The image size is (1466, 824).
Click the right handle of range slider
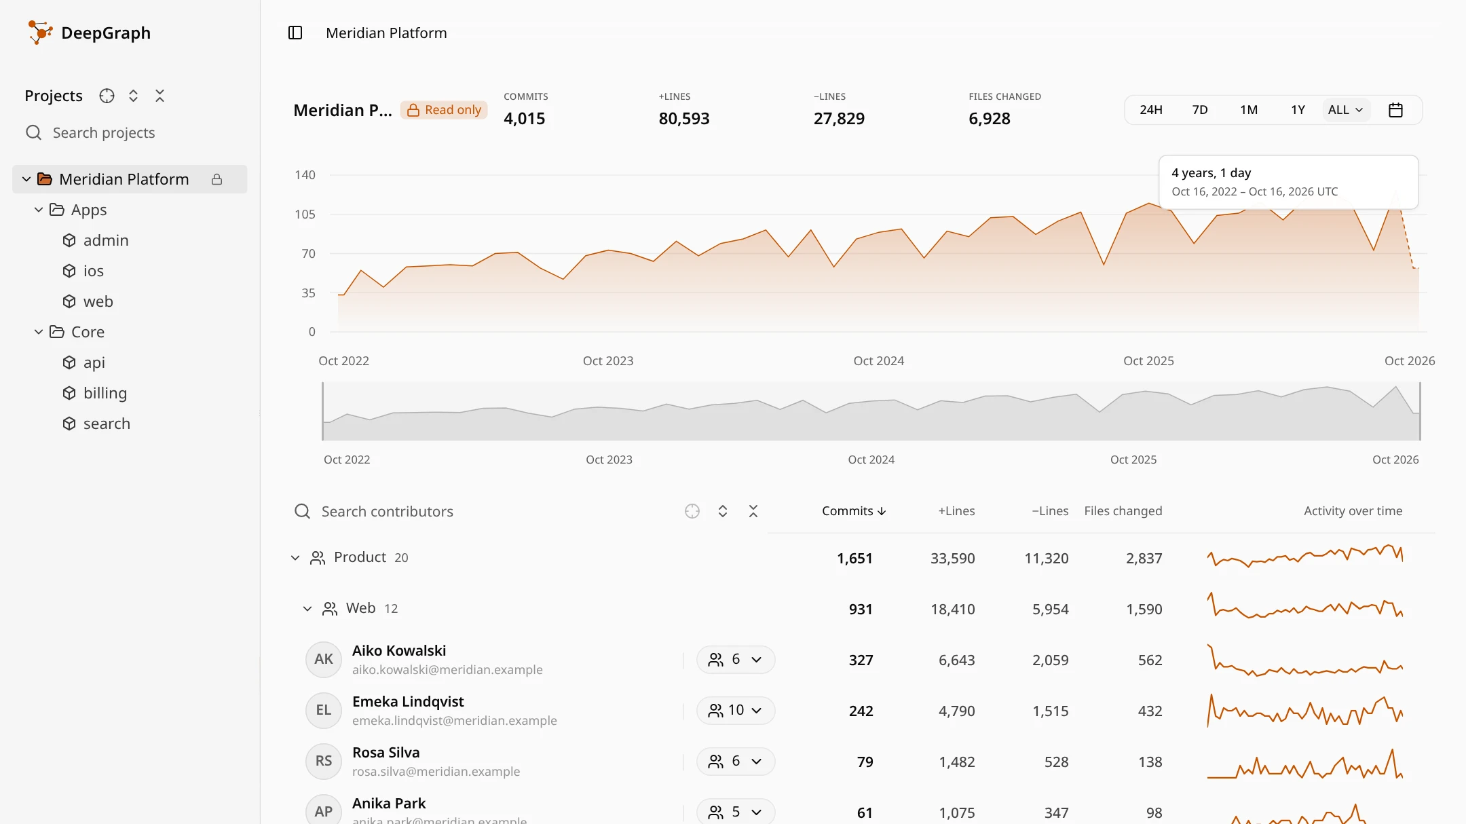pyautogui.click(x=1420, y=411)
